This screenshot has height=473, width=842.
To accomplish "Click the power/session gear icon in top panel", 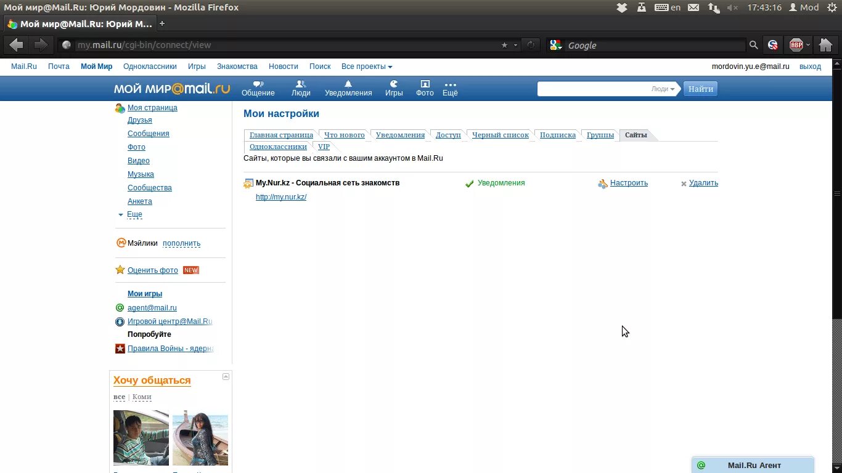I will pyautogui.click(x=832, y=7).
